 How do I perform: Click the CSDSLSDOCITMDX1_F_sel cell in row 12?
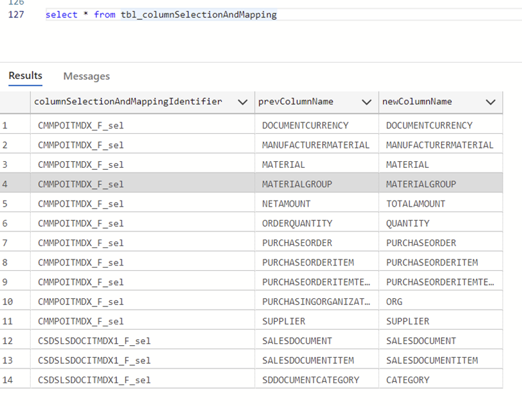coord(142,340)
